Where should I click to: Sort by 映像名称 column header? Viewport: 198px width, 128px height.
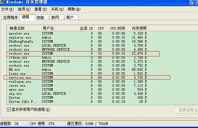[23, 28]
